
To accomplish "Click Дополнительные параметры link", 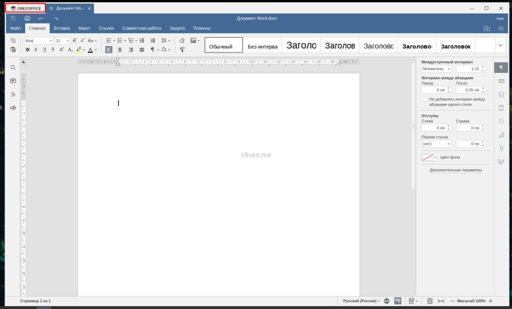I will tap(455, 170).
